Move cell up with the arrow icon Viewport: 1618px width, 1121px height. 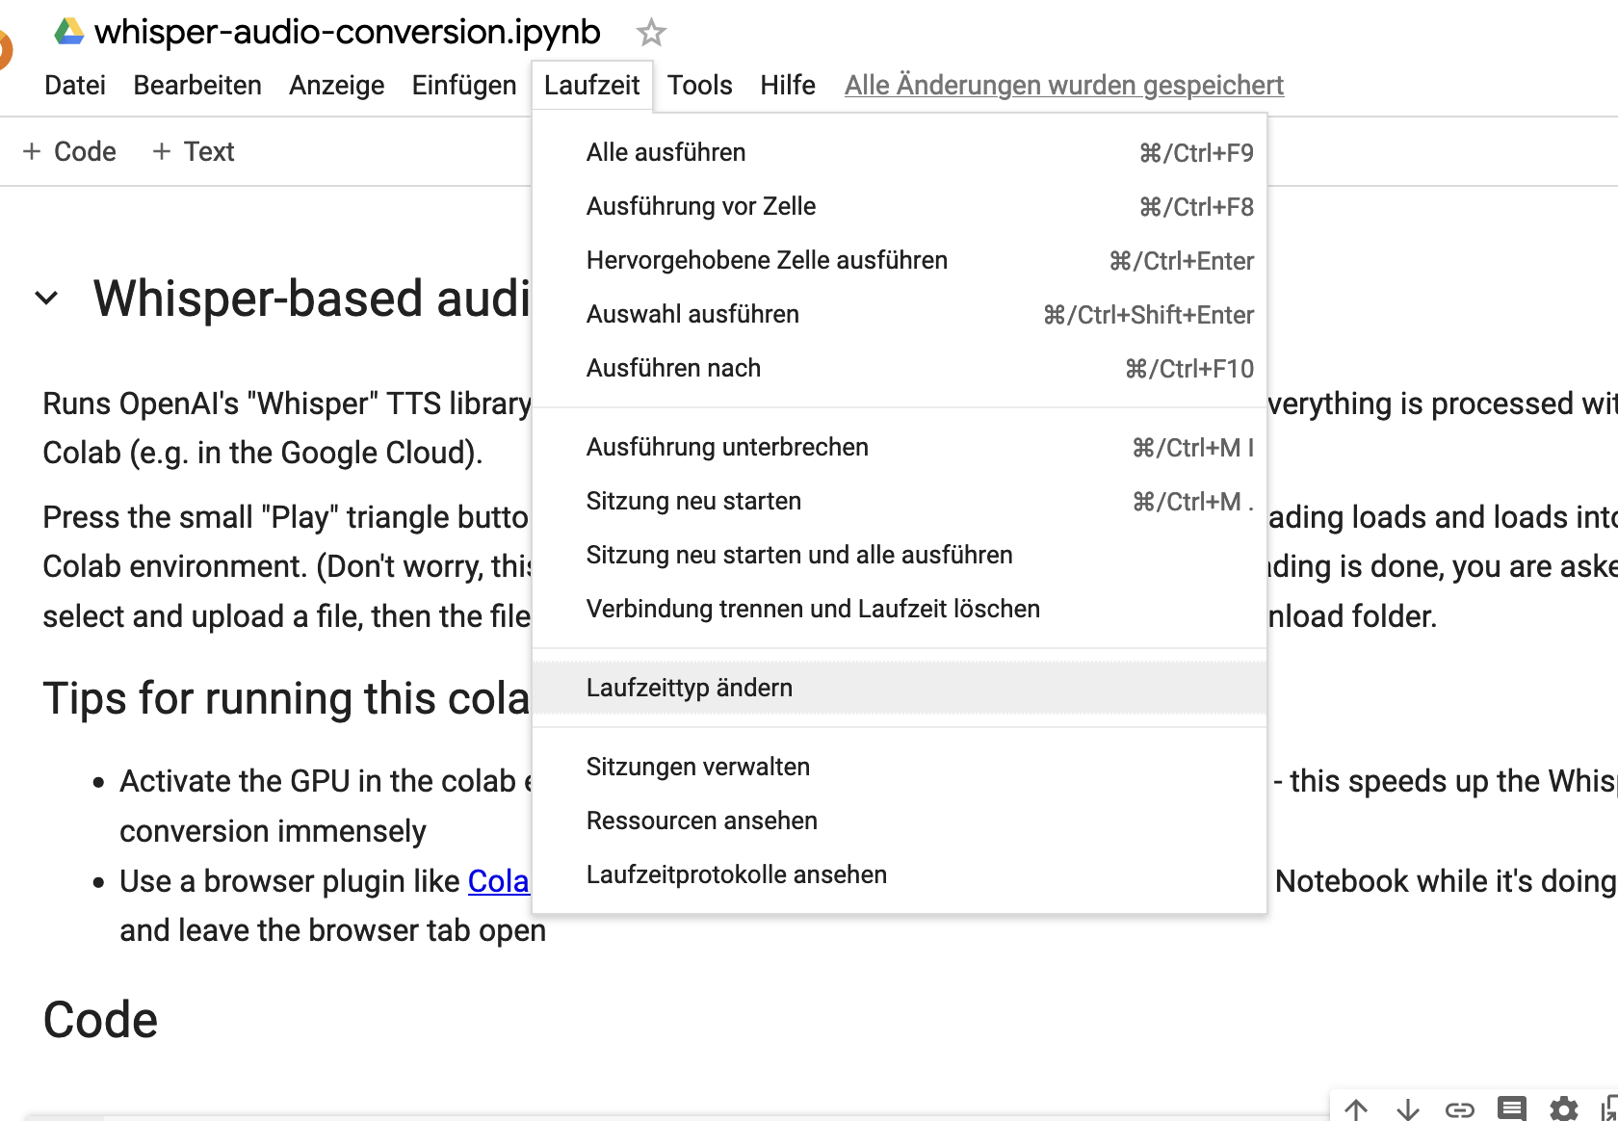tap(1356, 1109)
